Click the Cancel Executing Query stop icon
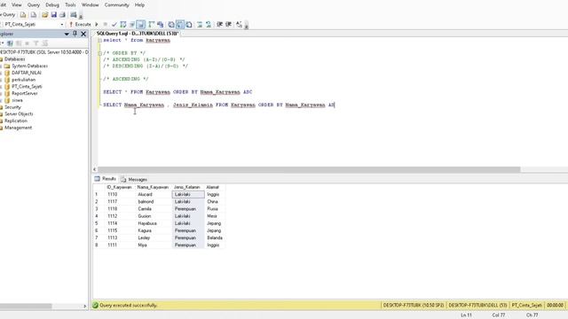568x319 pixels. 106,24
